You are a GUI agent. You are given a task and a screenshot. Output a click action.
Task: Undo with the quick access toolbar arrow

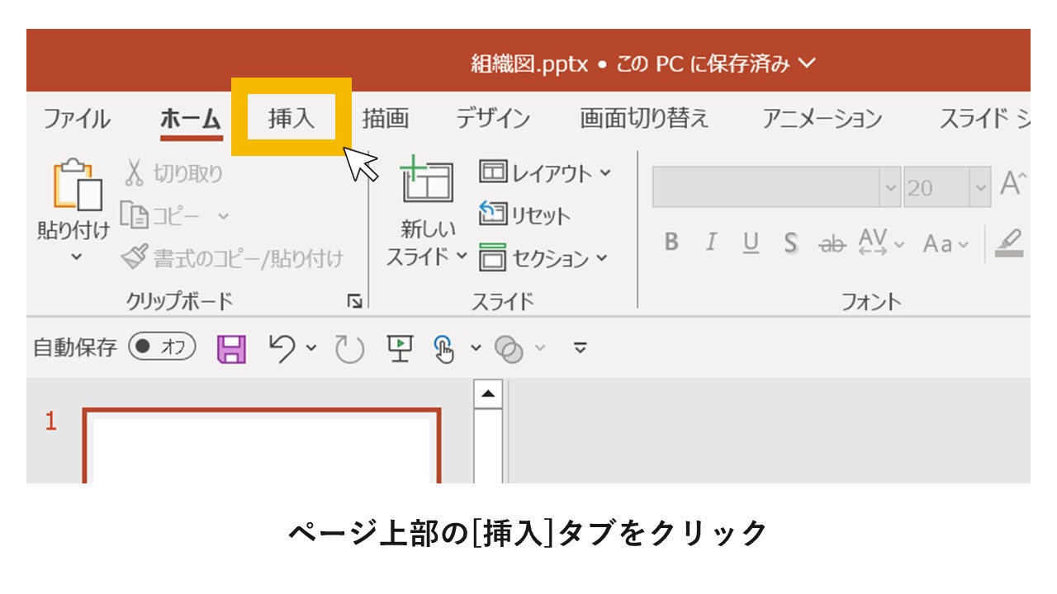coord(281,347)
